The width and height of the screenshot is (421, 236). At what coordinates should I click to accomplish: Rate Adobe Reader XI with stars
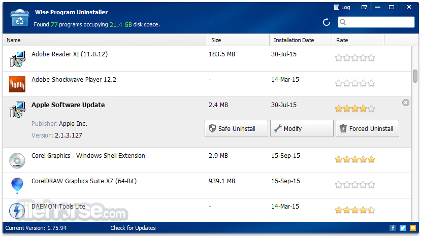pyautogui.click(x=354, y=58)
